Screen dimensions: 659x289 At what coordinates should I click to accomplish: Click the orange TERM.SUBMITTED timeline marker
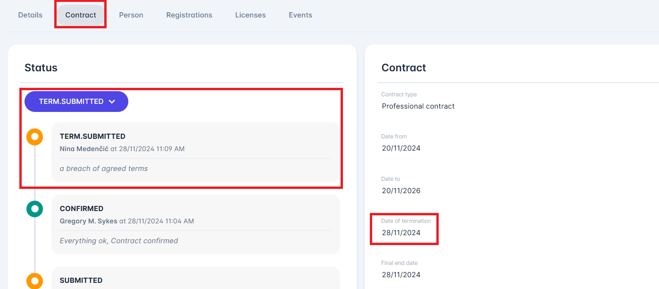34,137
